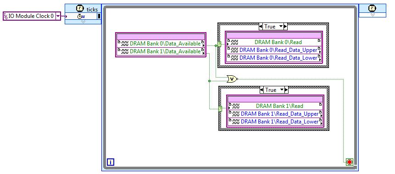395x174 pixels.
Task: Select DRAM Bank 0\Read method row
Action: [274, 42]
